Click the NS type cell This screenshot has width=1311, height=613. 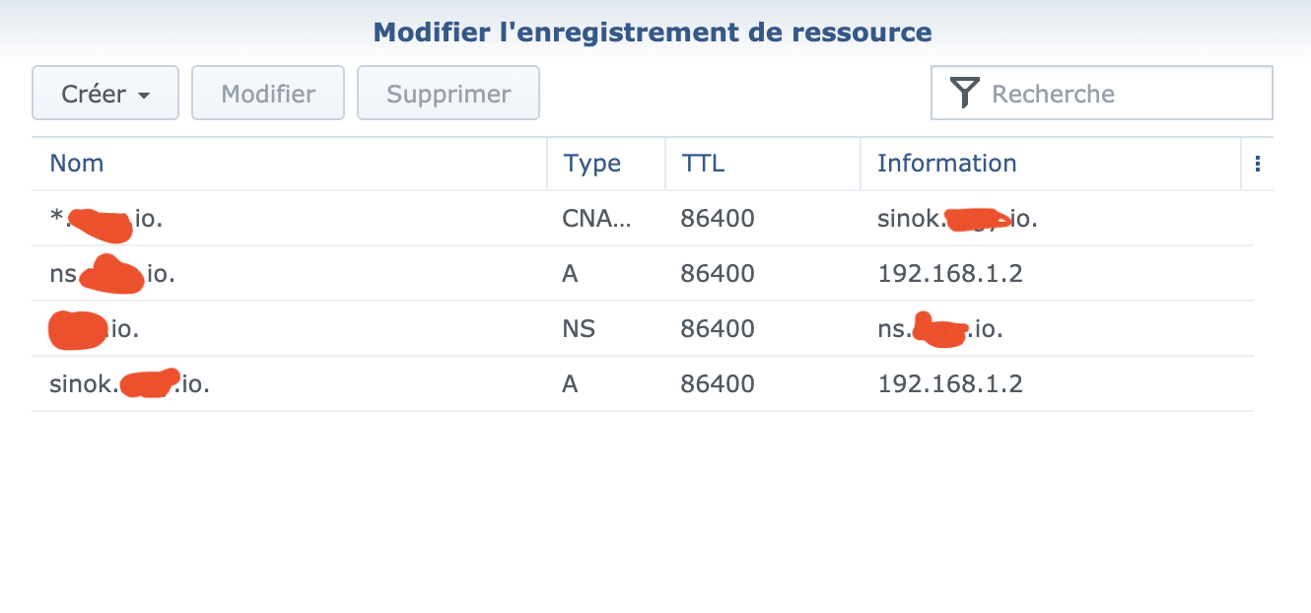pyautogui.click(x=579, y=328)
